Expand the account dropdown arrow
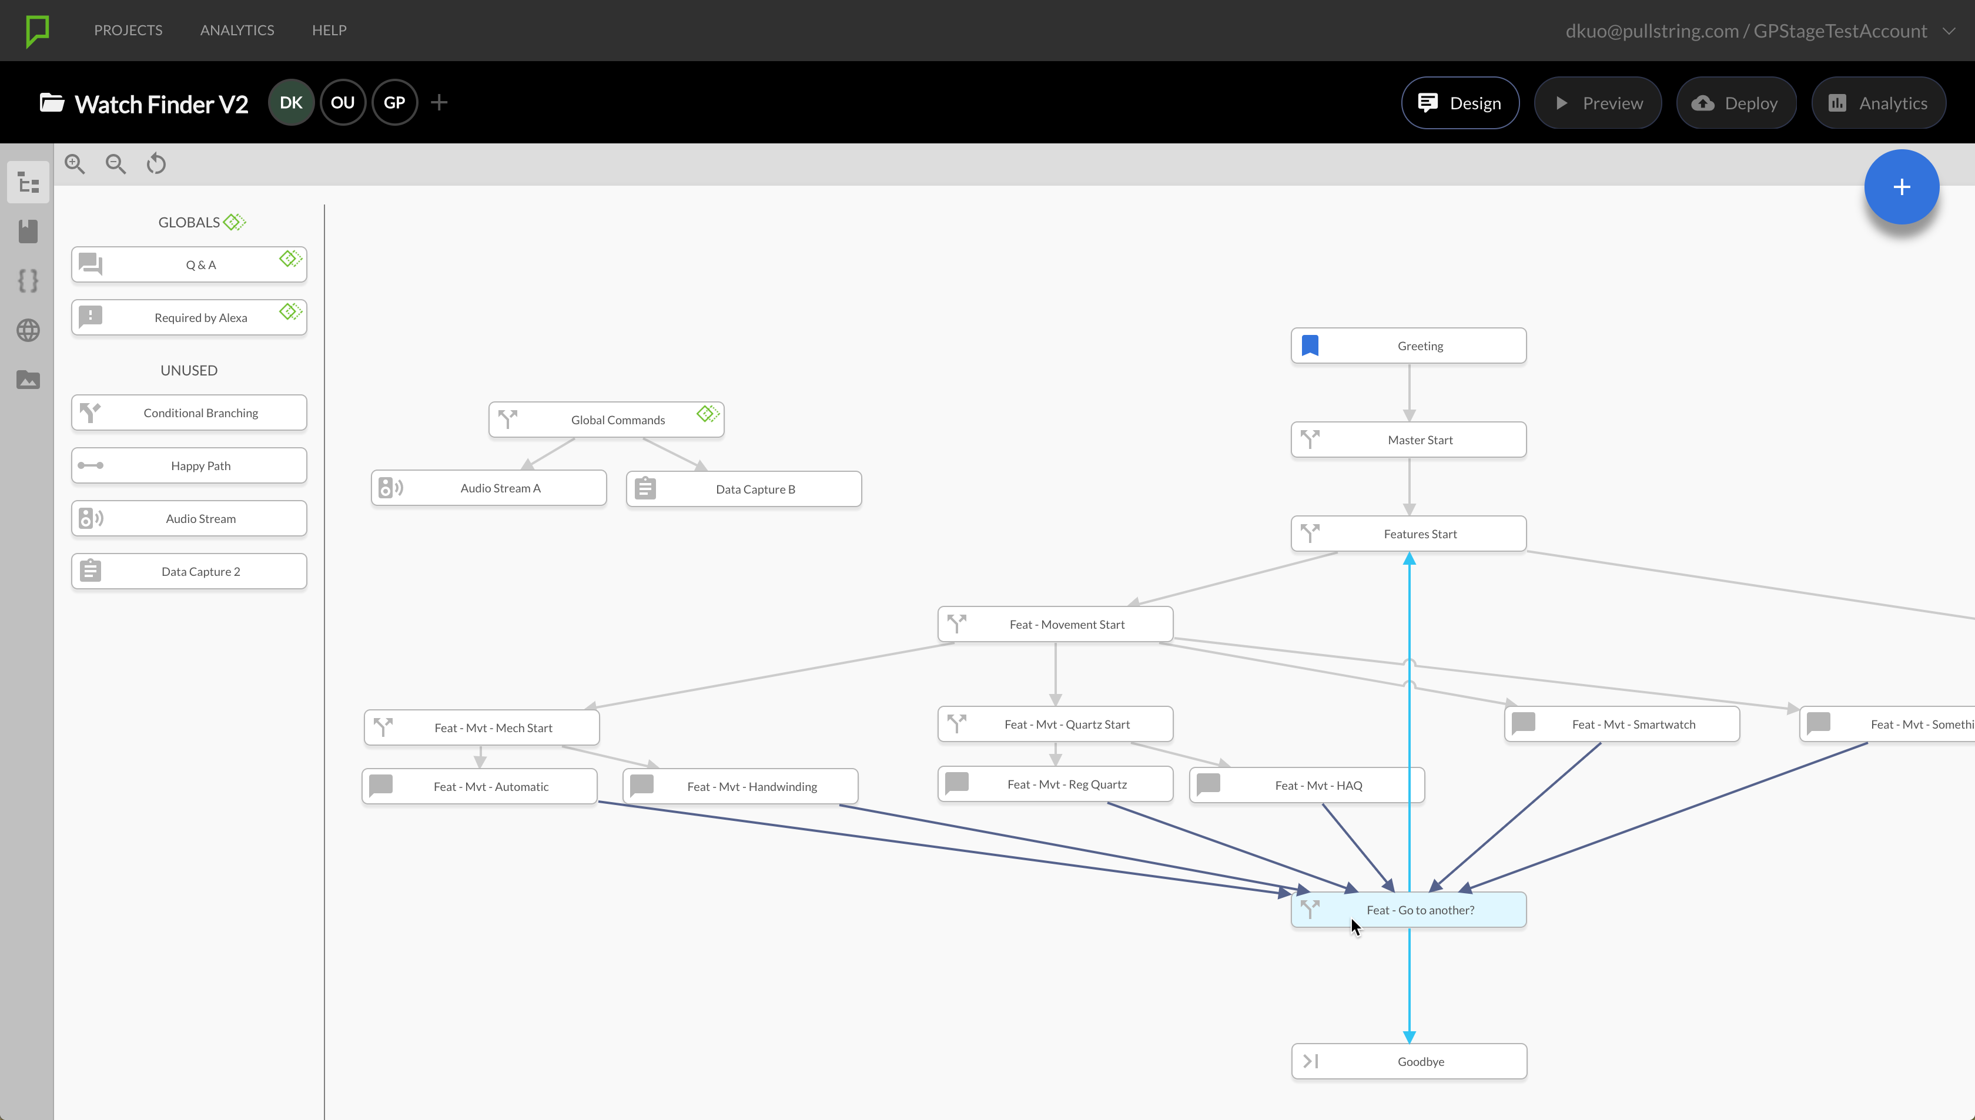The width and height of the screenshot is (1975, 1120). pos(1949,31)
